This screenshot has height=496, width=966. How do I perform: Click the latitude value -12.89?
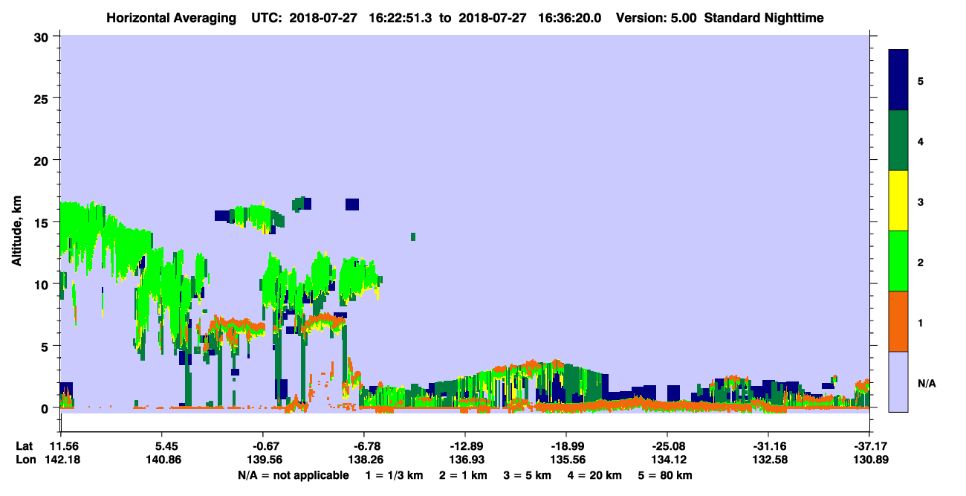(465, 446)
